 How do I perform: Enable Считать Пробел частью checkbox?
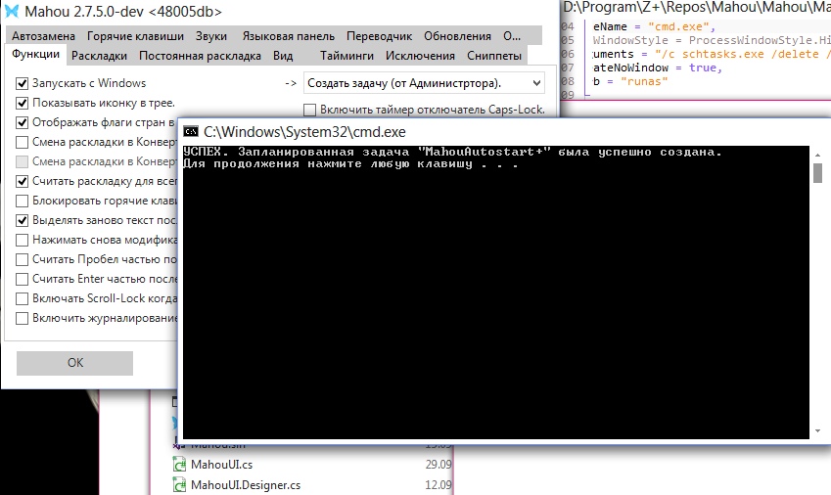pyautogui.click(x=22, y=259)
